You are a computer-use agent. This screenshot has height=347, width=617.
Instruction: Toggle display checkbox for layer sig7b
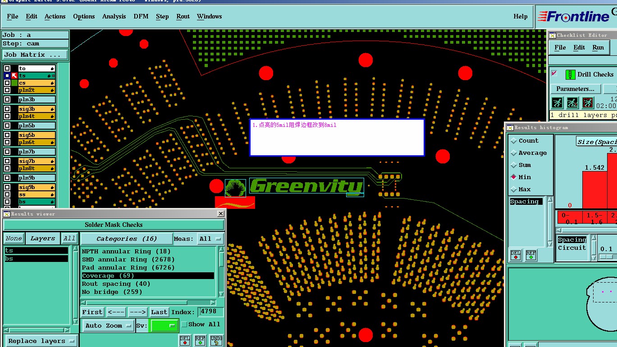7,161
